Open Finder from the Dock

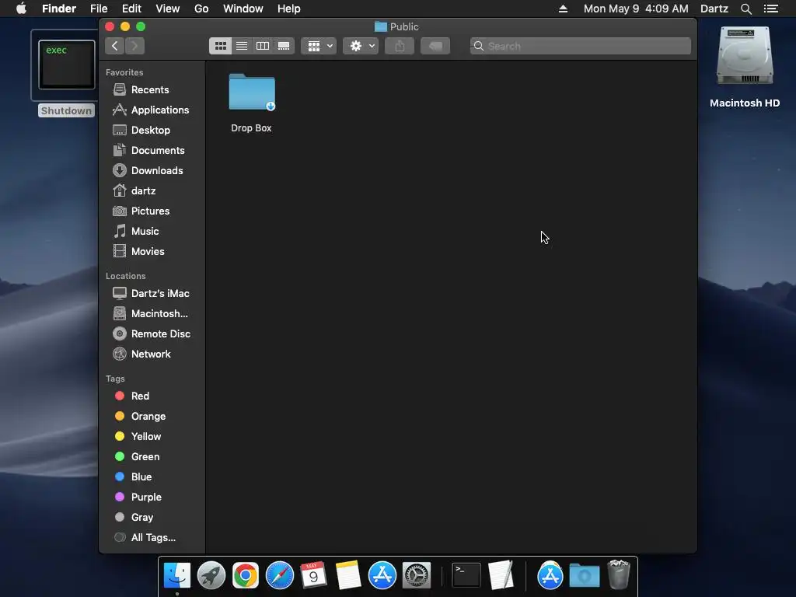pos(176,575)
